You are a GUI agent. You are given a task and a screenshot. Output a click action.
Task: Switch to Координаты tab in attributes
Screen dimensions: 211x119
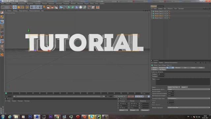click(x=162, y=67)
